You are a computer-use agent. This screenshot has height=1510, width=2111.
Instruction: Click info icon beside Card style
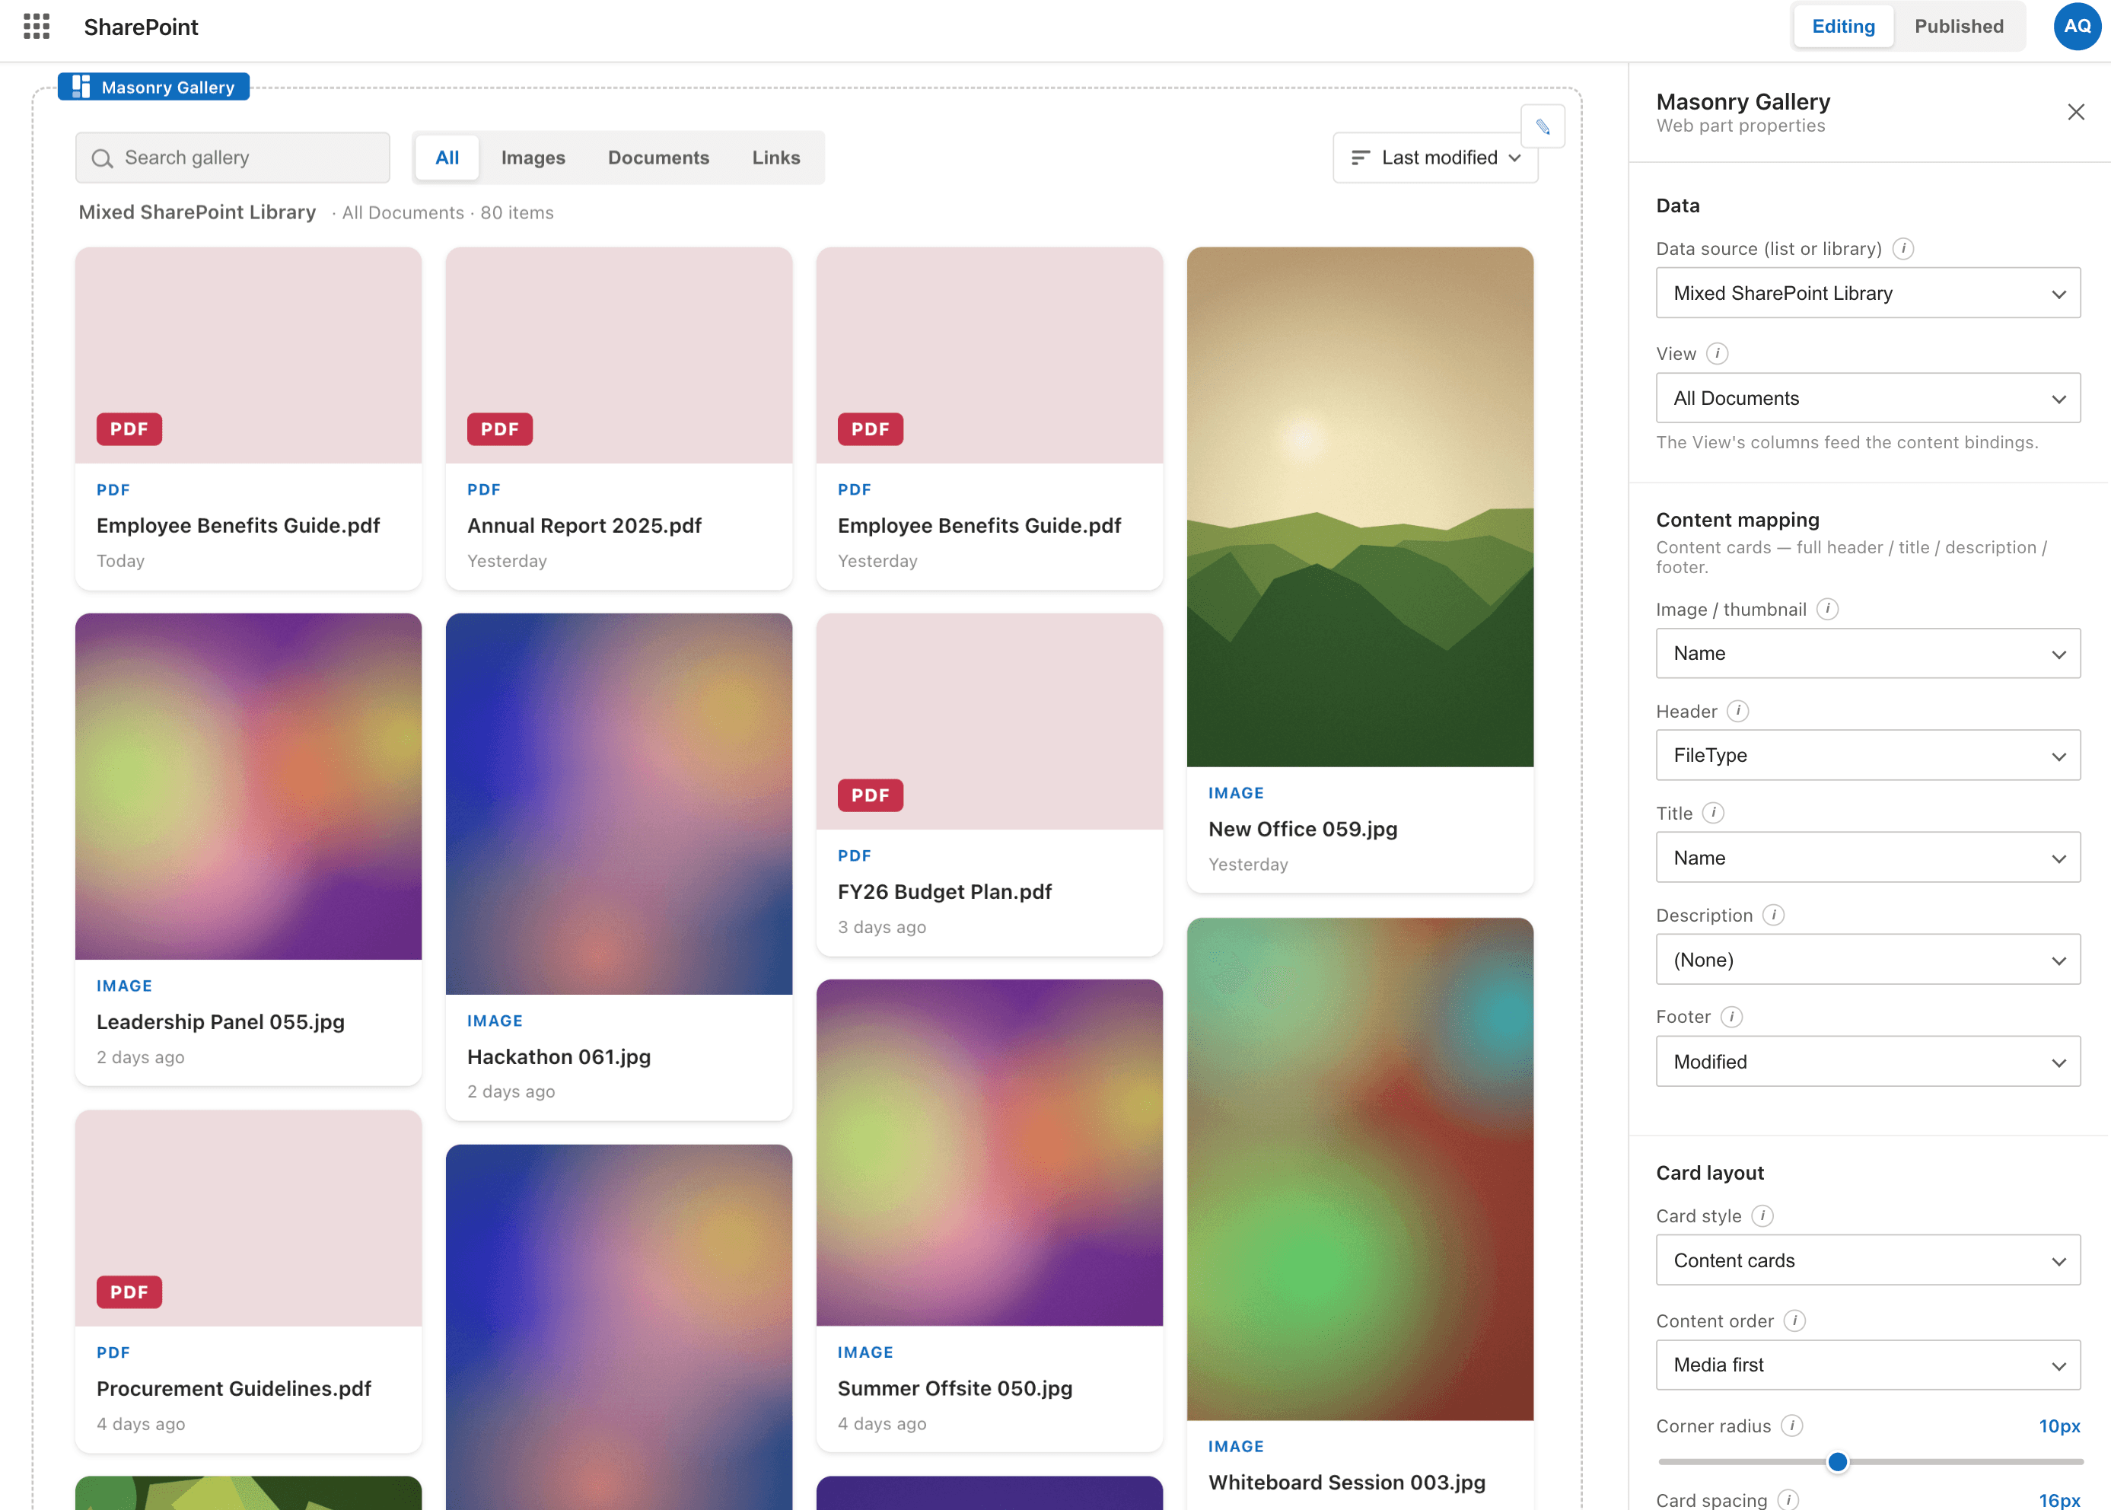click(x=1762, y=1215)
